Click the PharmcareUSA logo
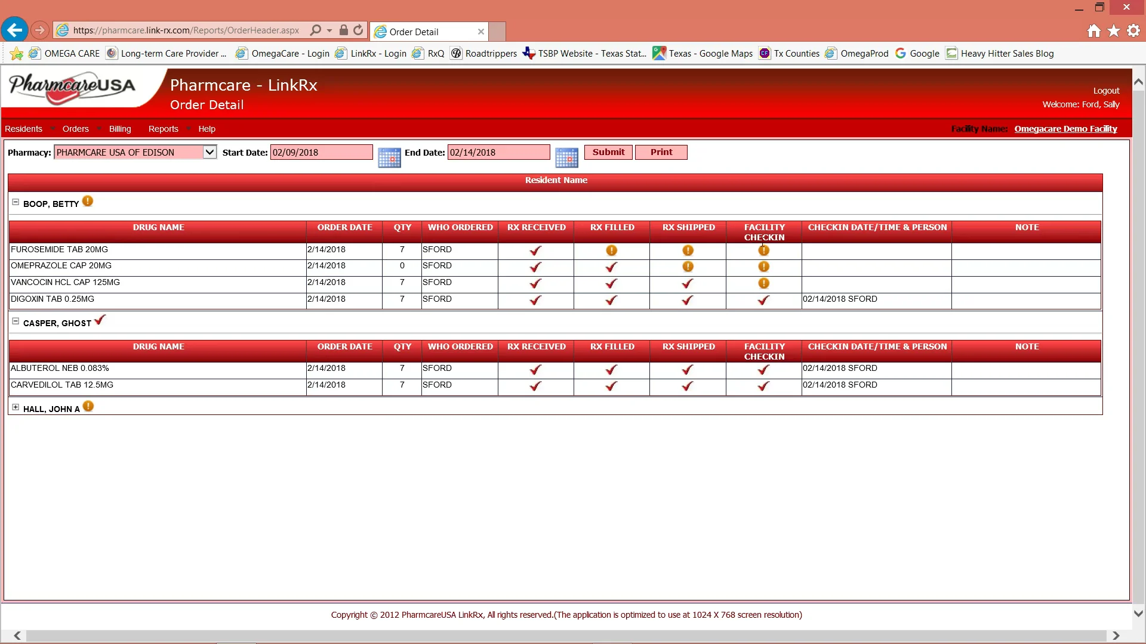This screenshot has height=644, width=1146. click(x=72, y=88)
